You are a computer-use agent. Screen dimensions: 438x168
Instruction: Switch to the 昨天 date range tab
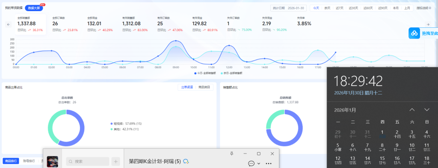click(327, 8)
